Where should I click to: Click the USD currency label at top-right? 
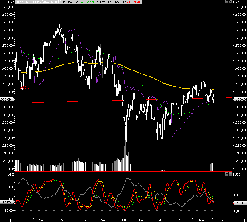tap(236, 2)
